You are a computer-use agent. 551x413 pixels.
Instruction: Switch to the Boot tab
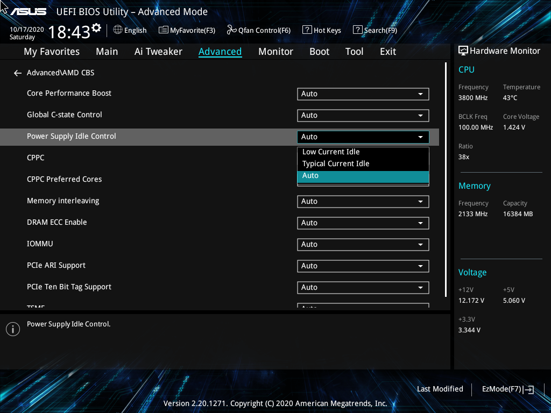[x=320, y=52]
